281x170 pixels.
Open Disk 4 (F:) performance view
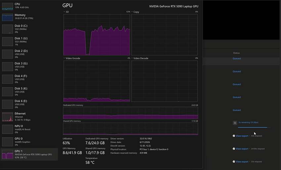[x=29, y=79]
